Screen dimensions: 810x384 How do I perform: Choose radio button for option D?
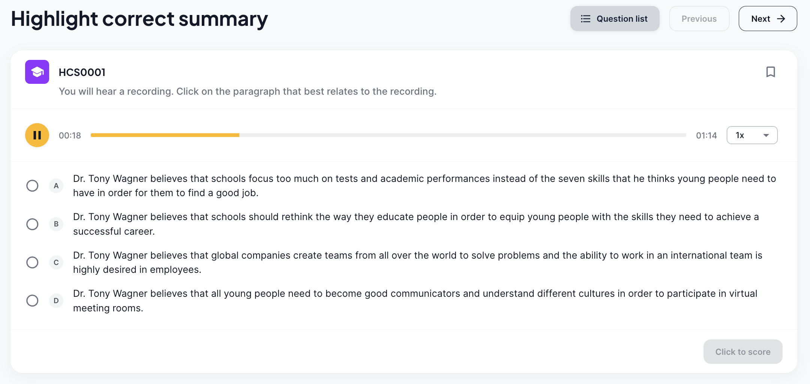click(x=32, y=301)
